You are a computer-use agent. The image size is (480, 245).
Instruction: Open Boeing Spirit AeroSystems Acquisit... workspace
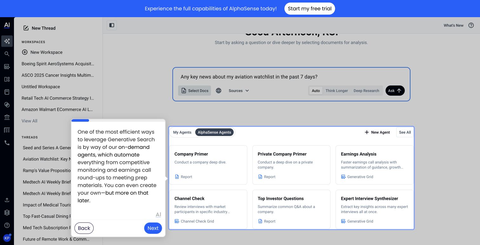pyautogui.click(x=58, y=64)
